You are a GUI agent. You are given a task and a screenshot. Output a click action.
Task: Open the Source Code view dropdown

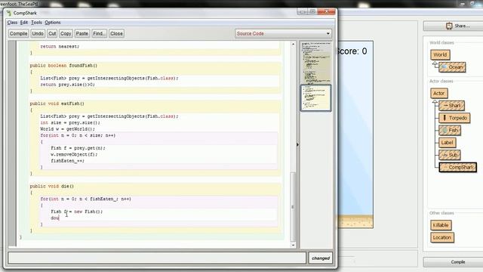[x=284, y=33]
